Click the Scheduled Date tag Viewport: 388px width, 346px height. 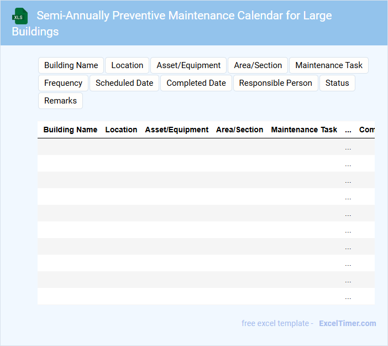(124, 83)
